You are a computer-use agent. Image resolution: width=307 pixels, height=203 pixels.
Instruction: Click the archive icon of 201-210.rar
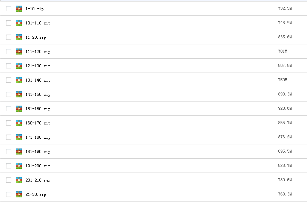(x=19, y=180)
